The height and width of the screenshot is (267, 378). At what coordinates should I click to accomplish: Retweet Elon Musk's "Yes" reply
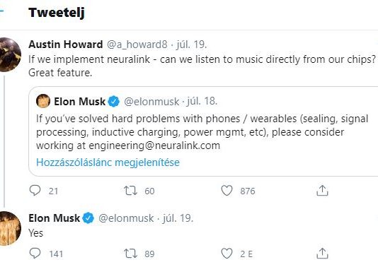click(130, 254)
